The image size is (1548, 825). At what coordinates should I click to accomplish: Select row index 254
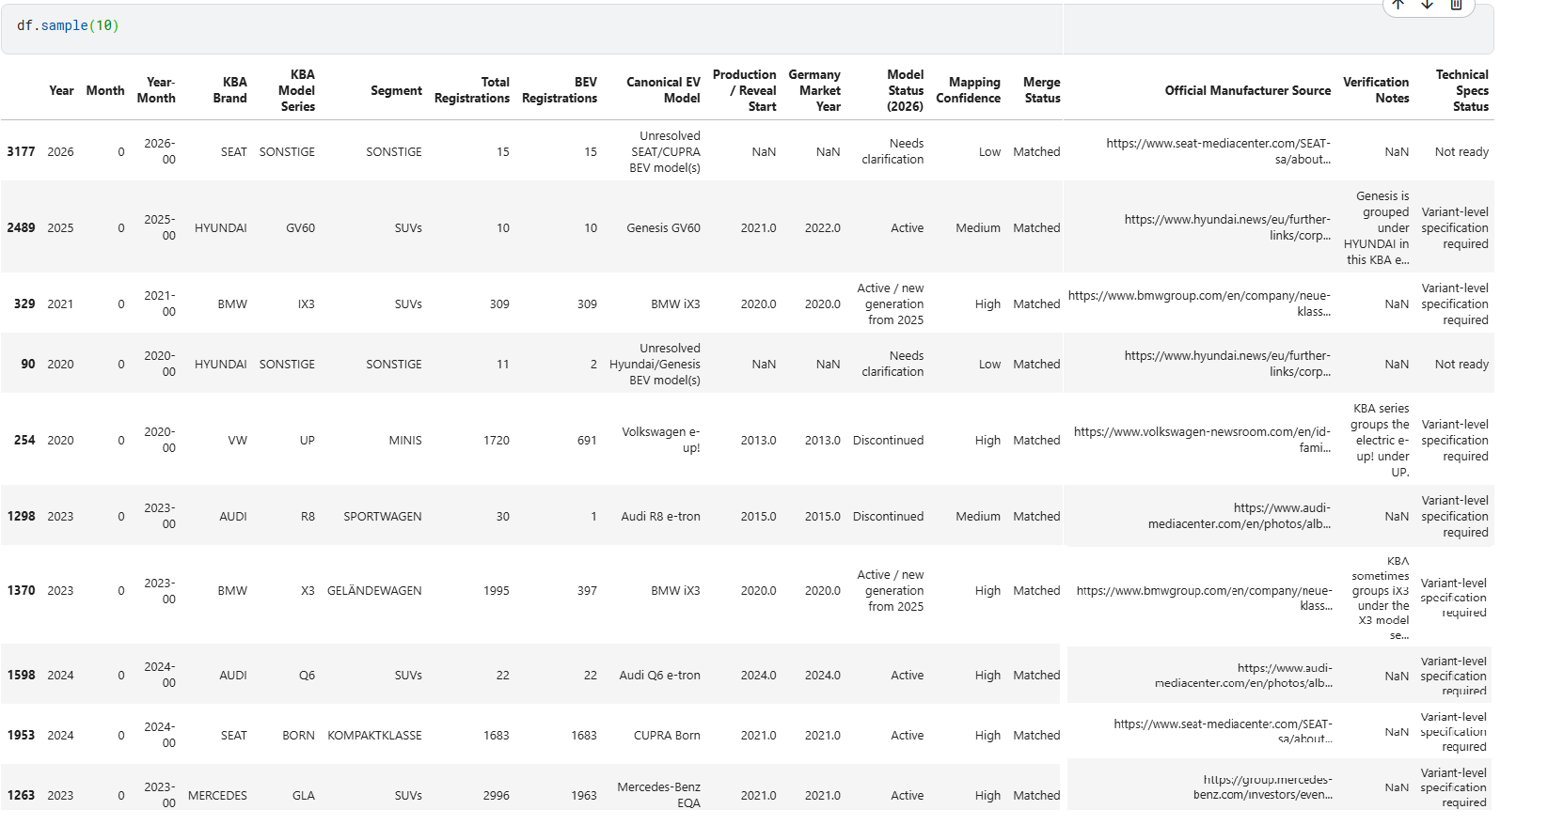24,440
